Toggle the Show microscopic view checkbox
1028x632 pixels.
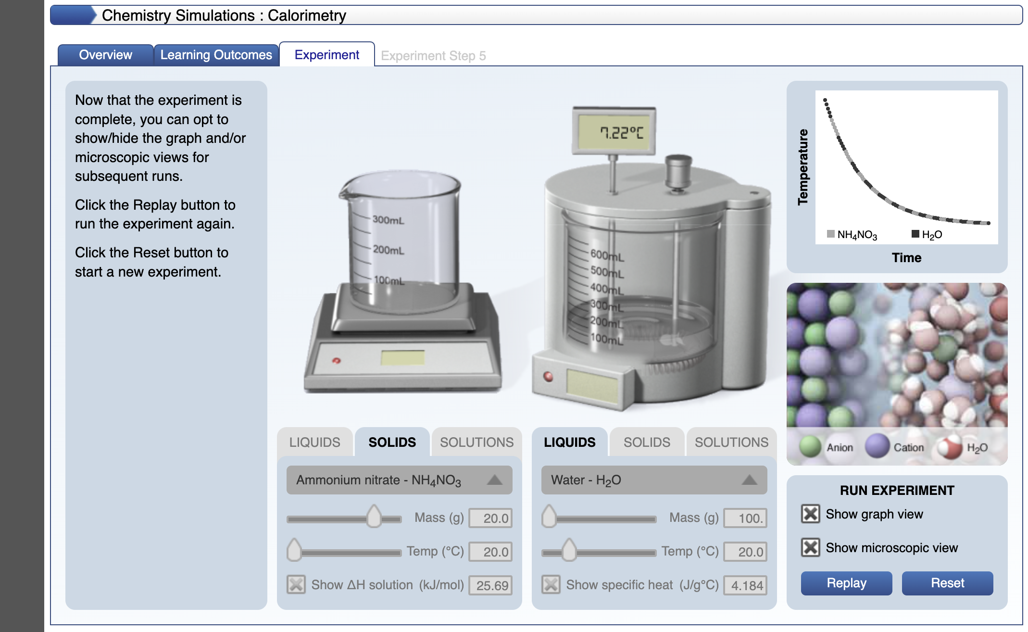811,547
